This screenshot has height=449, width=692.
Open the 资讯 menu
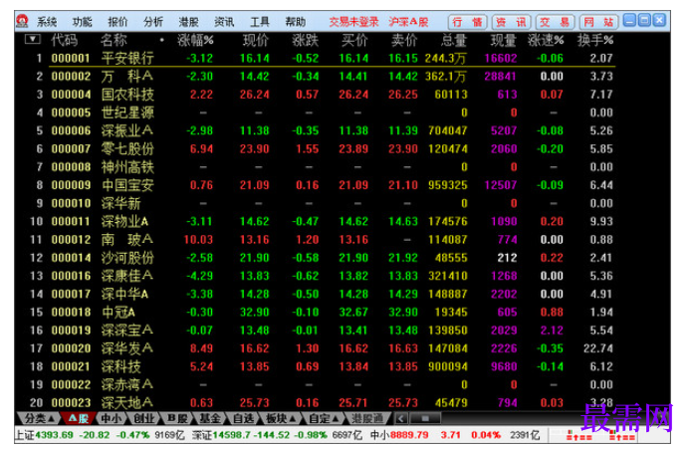click(224, 22)
